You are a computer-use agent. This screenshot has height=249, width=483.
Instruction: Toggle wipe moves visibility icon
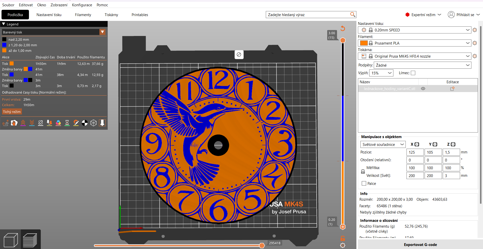(14, 123)
